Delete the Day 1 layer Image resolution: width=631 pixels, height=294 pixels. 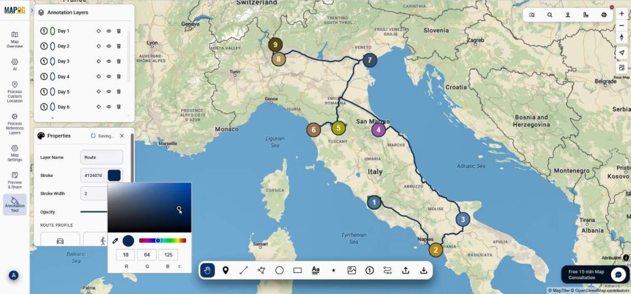[119, 31]
